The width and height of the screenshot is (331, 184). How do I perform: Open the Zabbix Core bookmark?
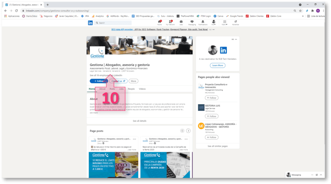pos(274,16)
